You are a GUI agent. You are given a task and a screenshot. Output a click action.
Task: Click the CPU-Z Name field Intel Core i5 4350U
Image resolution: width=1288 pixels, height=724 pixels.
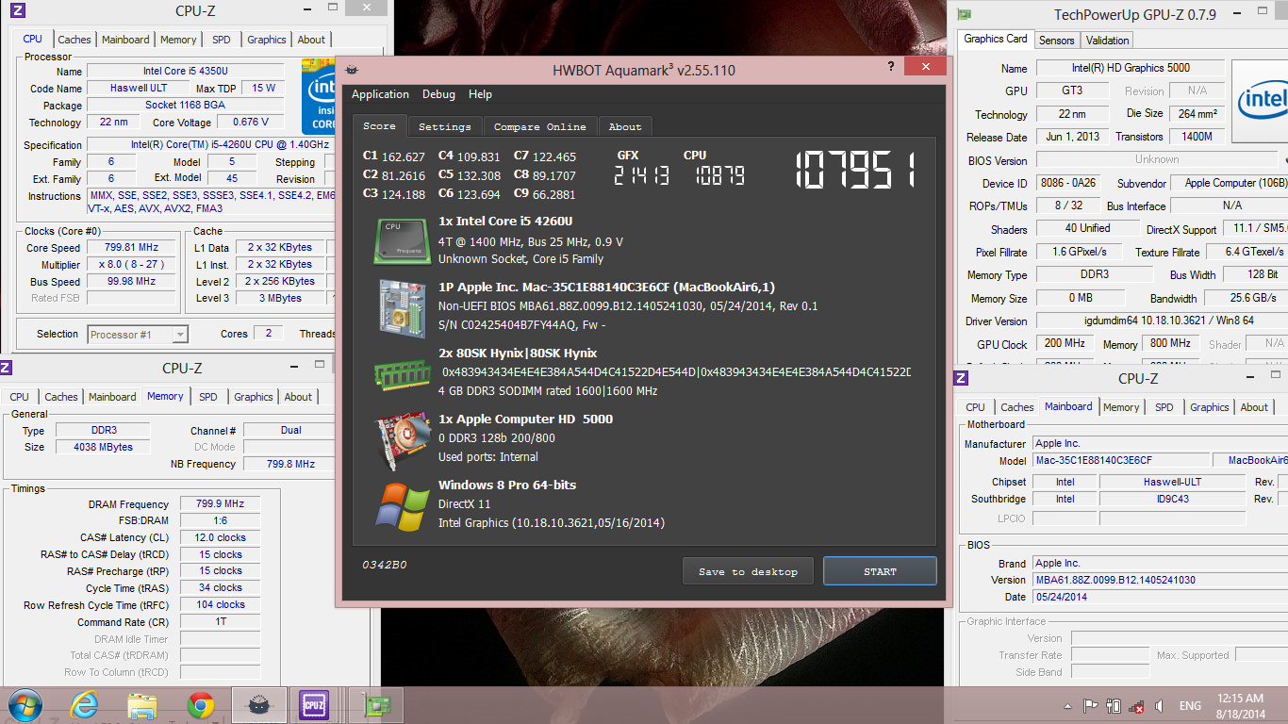tap(186, 72)
